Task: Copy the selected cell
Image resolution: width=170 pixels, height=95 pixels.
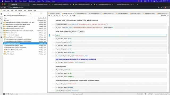Action: 57,16
